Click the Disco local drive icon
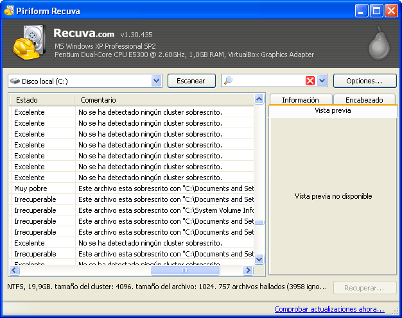Screen dimensions: 402x318 tap(15, 81)
